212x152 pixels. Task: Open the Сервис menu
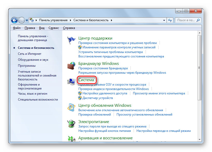tap(54, 28)
